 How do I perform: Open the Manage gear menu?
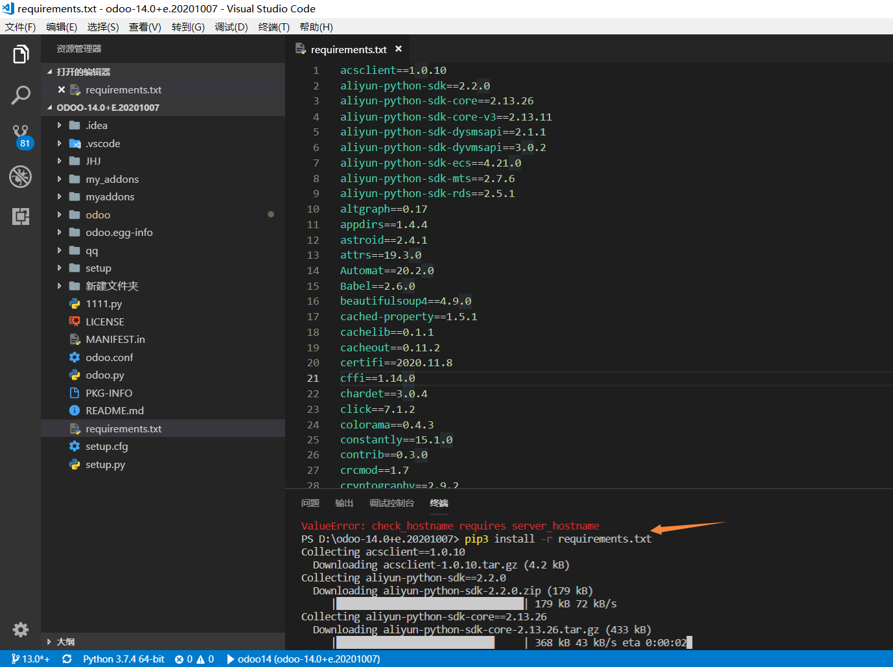[20, 629]
